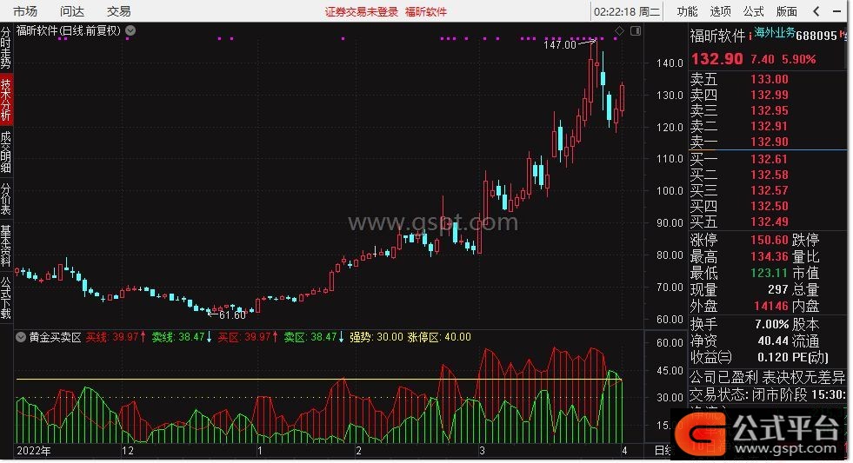
Task: Click the red 福昕软件 title text
Action: 426,12
